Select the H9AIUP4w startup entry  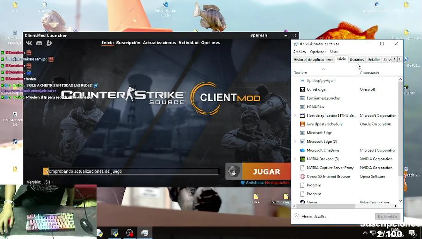(x=345, y=107)
